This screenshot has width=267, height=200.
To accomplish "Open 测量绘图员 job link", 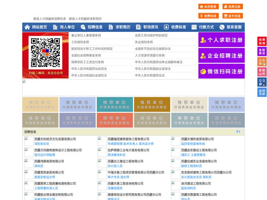I will [115, 188].
